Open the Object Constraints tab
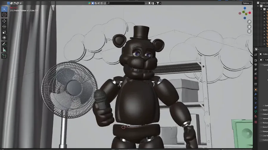The width and height of the screenshot is (268, 150). pos(256,107)
